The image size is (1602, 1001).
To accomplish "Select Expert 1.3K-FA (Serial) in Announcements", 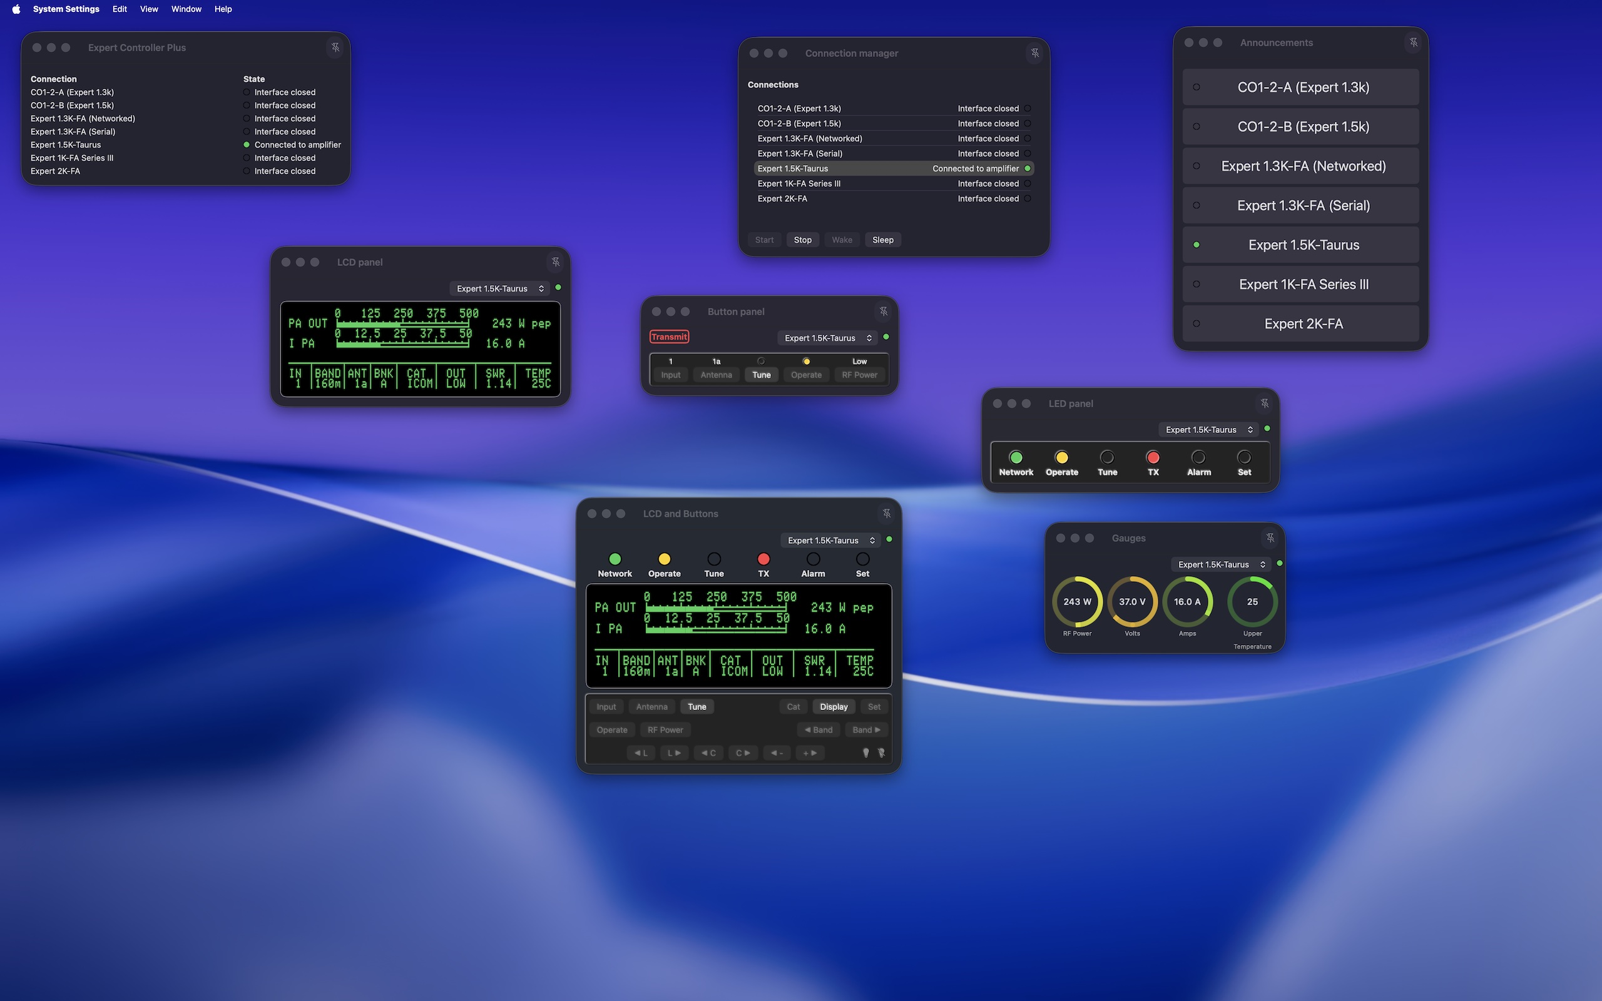I will (1301, 206).
